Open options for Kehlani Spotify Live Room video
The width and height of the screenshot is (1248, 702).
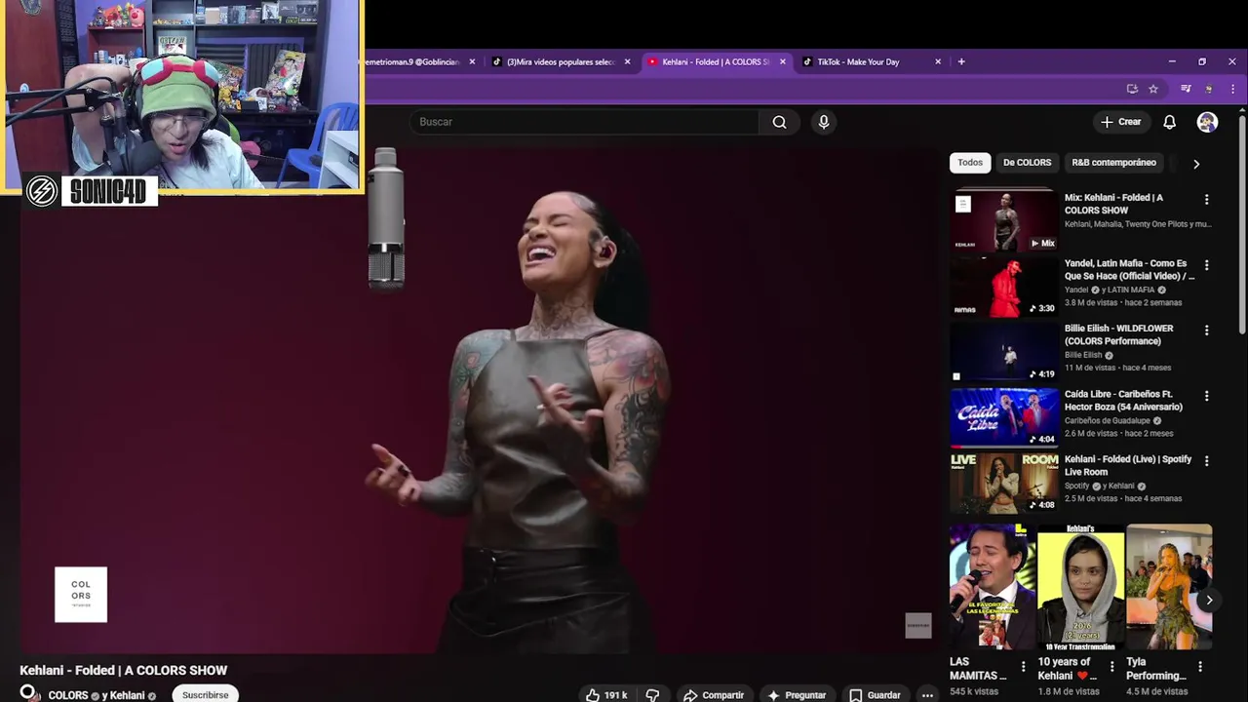pos(1206,461)
